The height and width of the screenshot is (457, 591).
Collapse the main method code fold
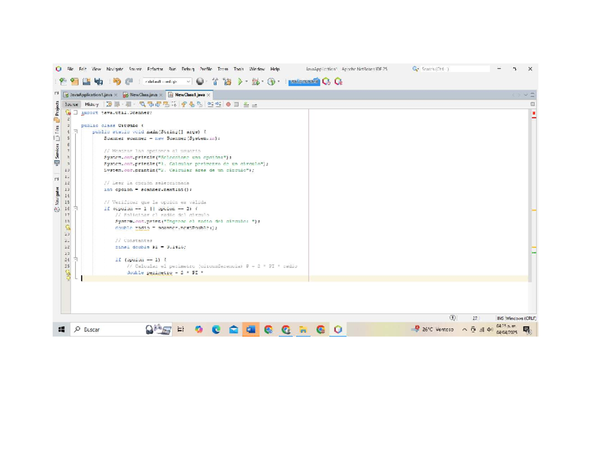76,132
